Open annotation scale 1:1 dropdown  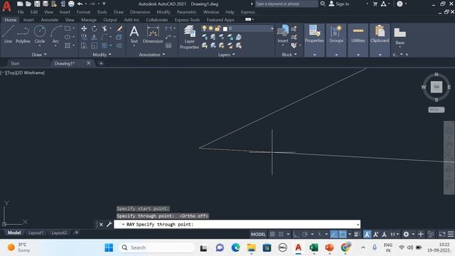pos(395,234)
